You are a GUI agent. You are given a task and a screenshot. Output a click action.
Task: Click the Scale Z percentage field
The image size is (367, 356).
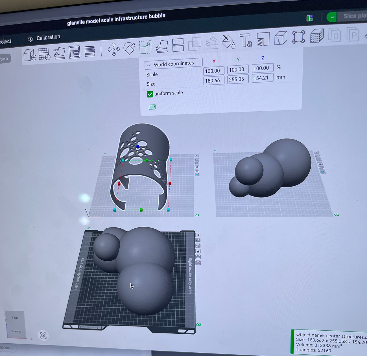pyautogui.click(x=262, y=68)
